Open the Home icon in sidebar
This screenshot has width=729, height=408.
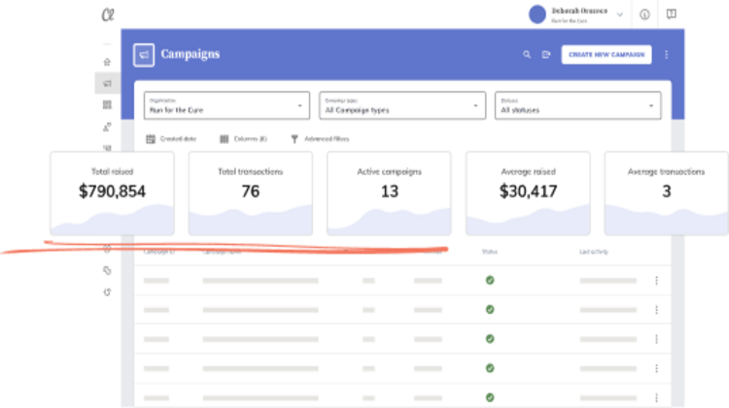[x=107, y=62]
